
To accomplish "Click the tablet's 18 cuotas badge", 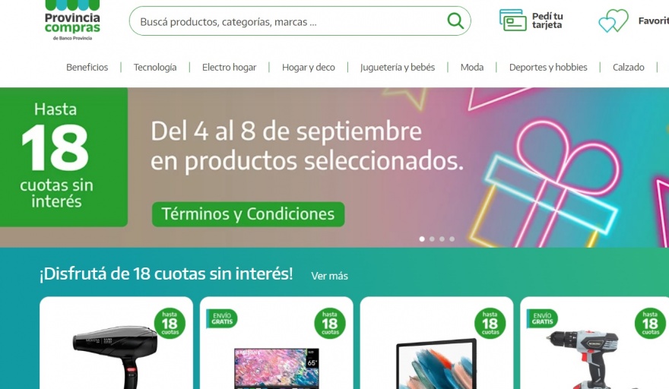I will coord(490,324).
